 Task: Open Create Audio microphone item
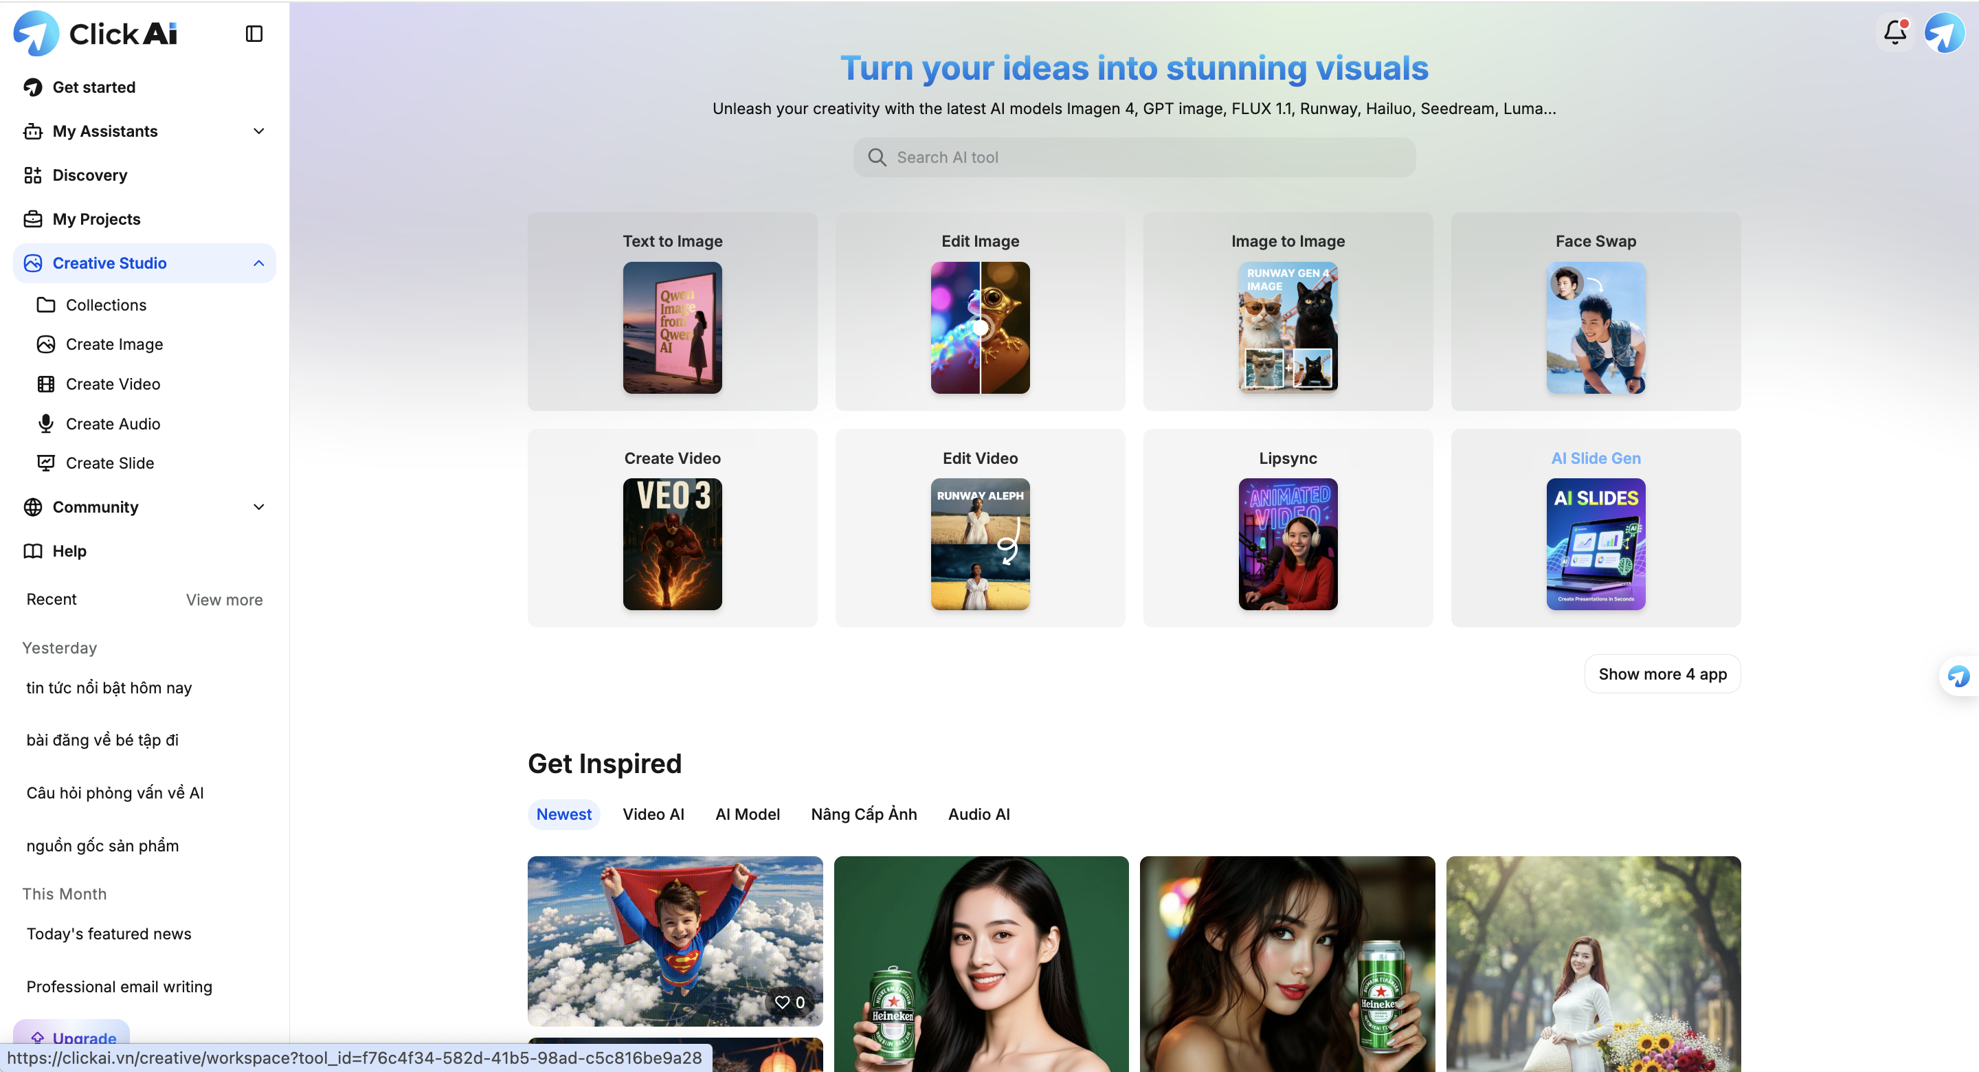[112, 423]
